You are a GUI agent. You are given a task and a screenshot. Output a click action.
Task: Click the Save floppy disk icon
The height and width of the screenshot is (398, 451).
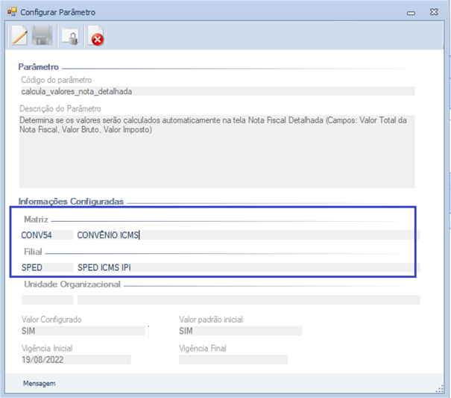[x=43, y=35]
